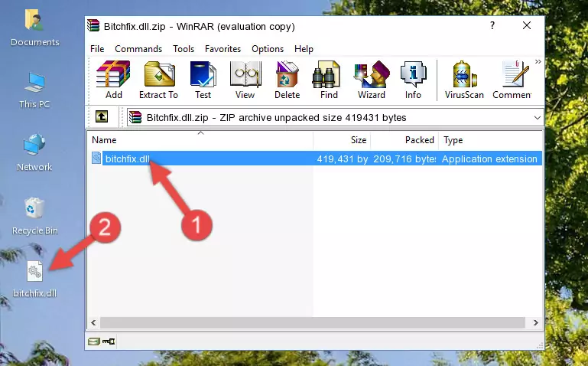Click the 419,431 size cell

(342, 158)
